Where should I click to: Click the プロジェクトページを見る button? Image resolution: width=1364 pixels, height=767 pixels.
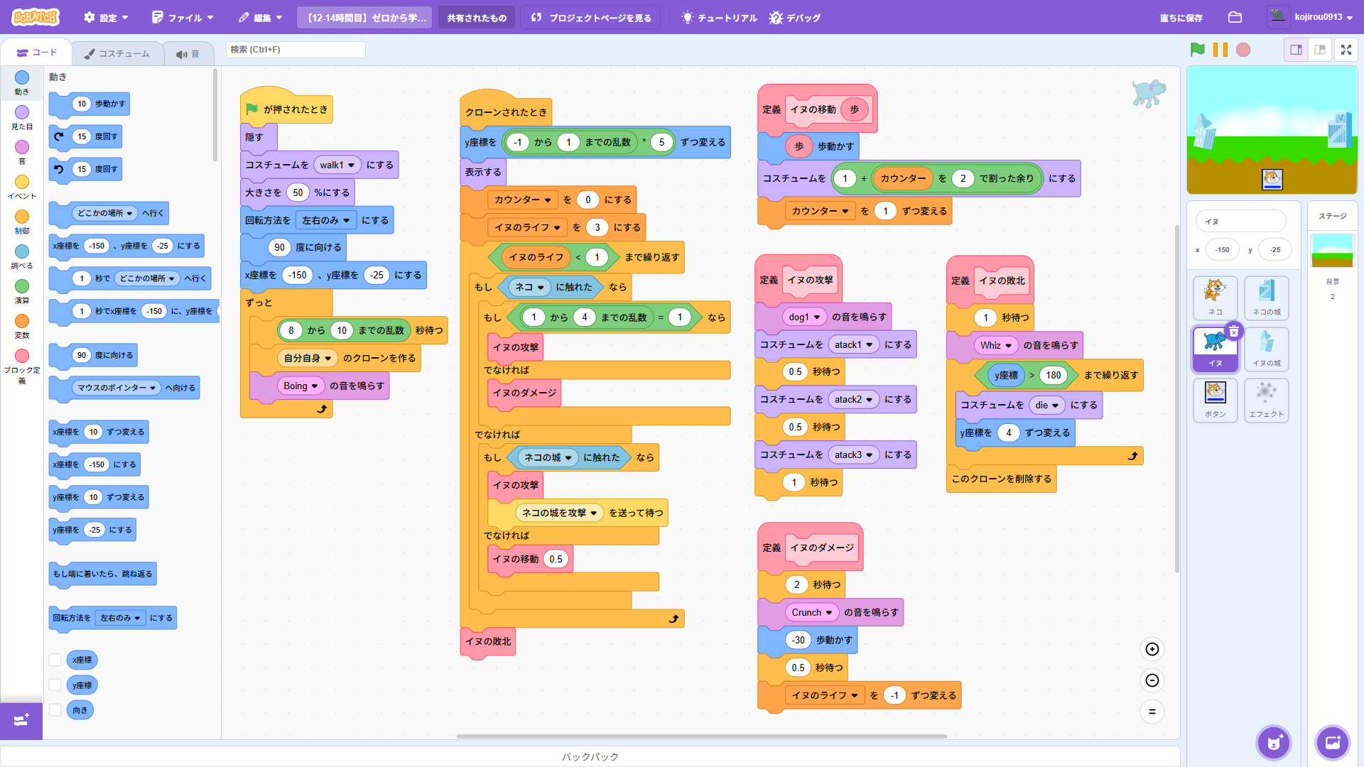(x=591, y=18)
